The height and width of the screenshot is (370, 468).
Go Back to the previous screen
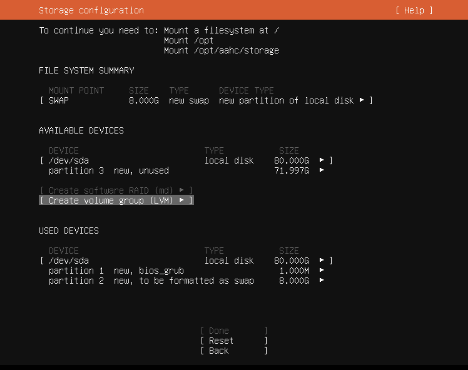point(234,351)
